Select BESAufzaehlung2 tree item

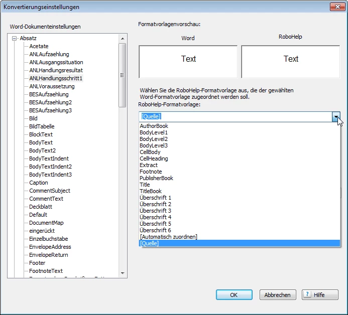[x=50, y=102]
